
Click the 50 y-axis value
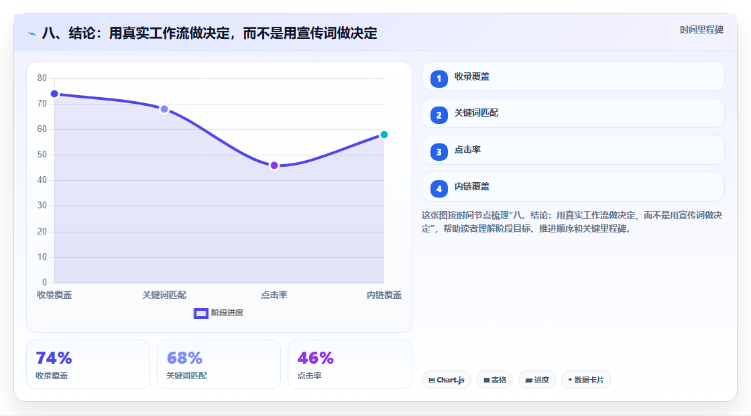pos(42,155)
